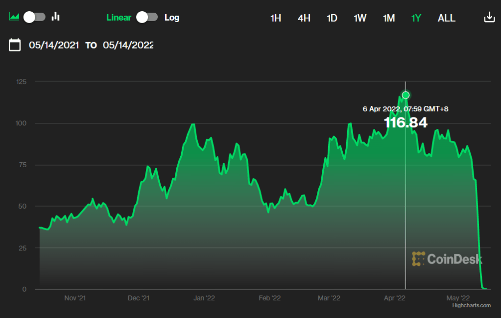Select the active 1Y range

(x=416, y=18)
